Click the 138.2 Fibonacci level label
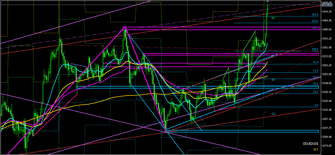The width and height of the screenshot is (335, 155). [315, 28]
